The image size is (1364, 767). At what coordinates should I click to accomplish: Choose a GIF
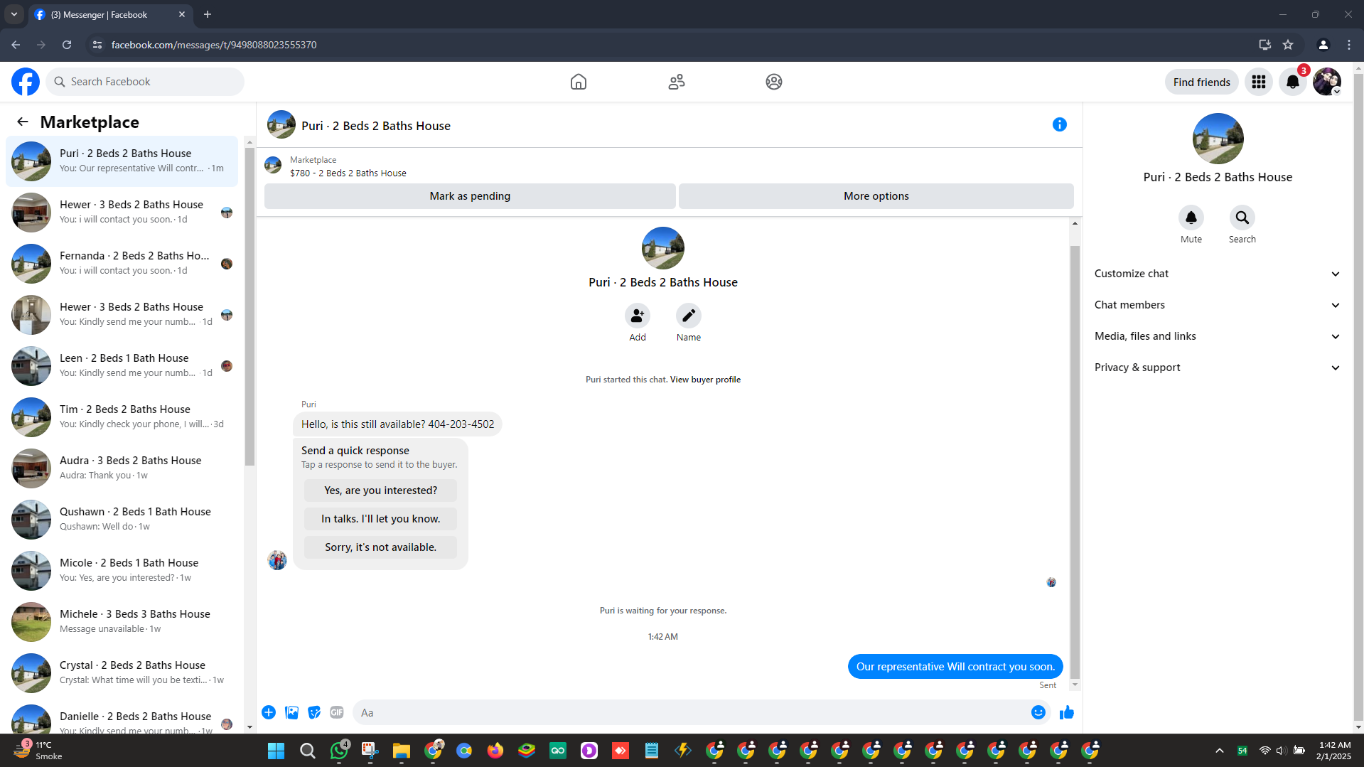[337, 712]
